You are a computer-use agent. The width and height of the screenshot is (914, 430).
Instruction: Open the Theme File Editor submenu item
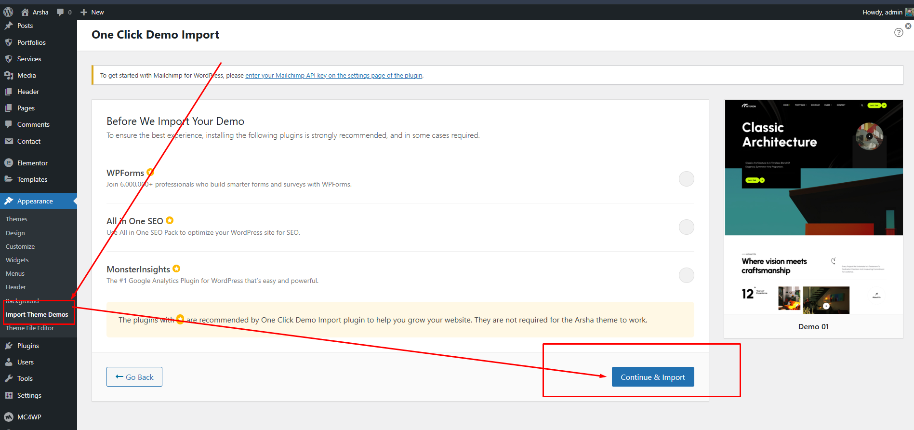(x=30, y=328)
